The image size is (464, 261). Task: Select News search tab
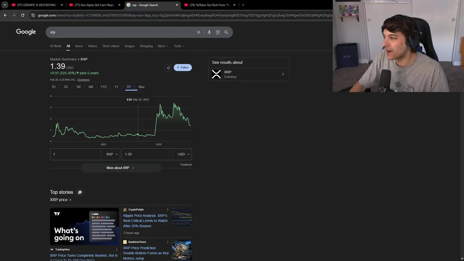pyautogui.click(x=79, y=46)
